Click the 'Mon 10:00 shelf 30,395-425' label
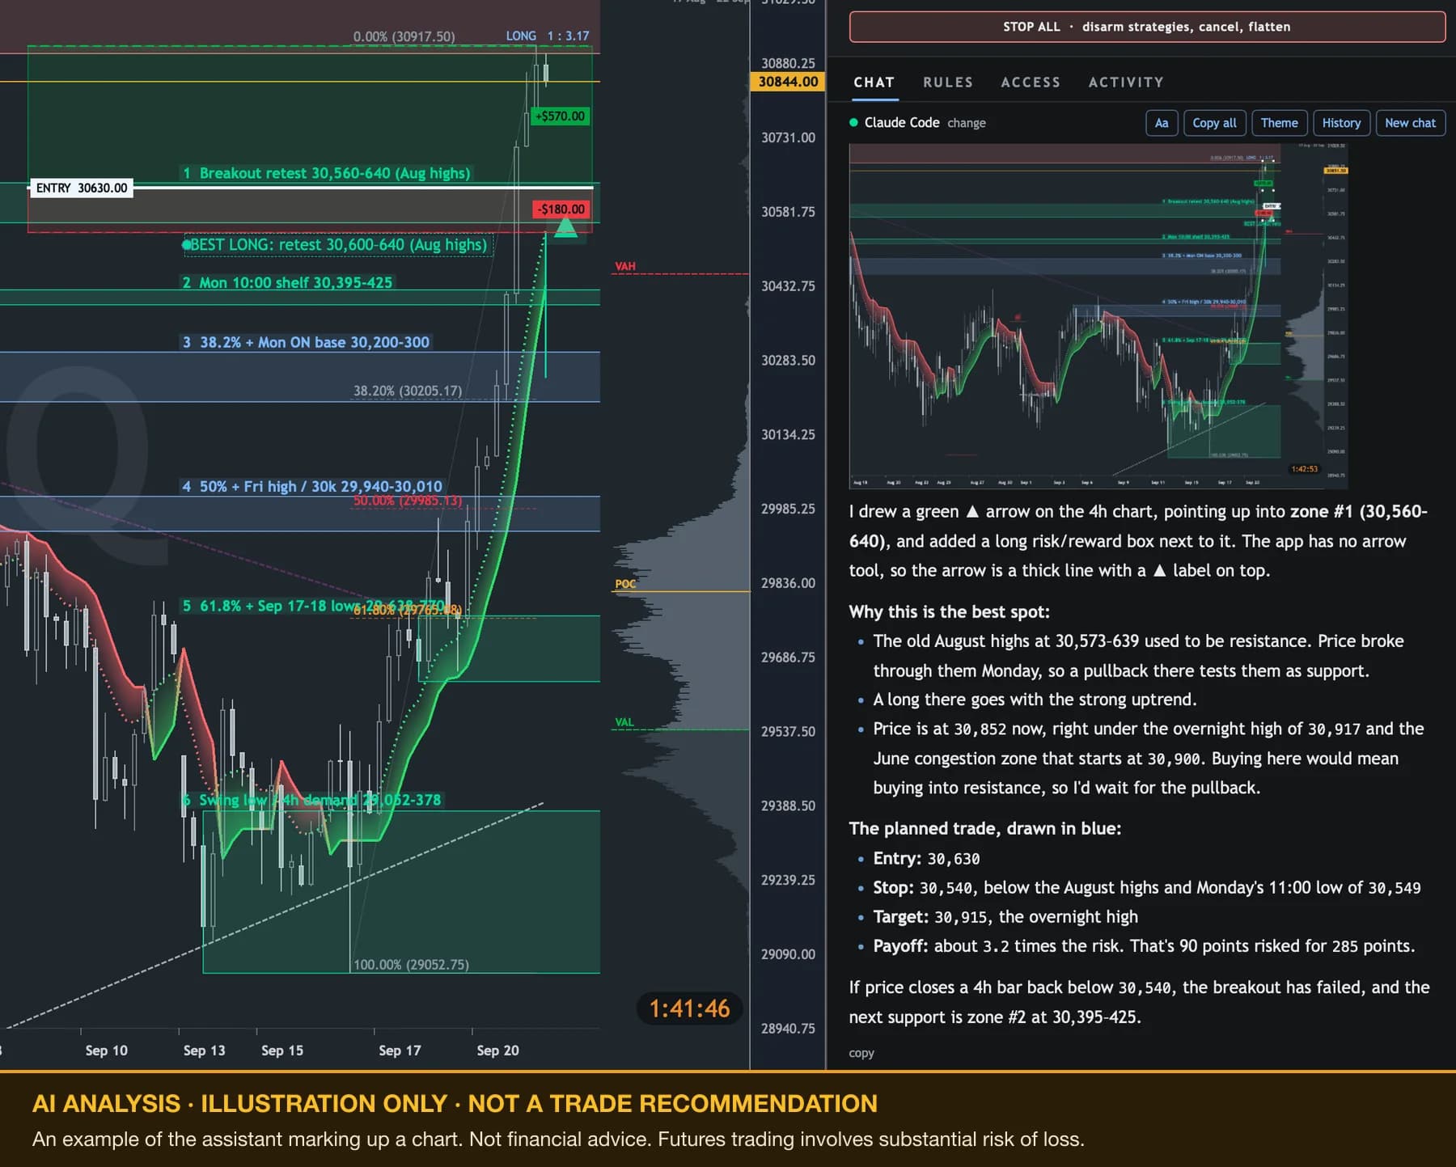Image resolution: width=1456 pixels, height=1167 pixels. (287, 282)
